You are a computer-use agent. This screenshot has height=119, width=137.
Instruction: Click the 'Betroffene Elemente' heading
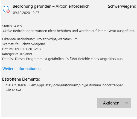pos(21,79)
